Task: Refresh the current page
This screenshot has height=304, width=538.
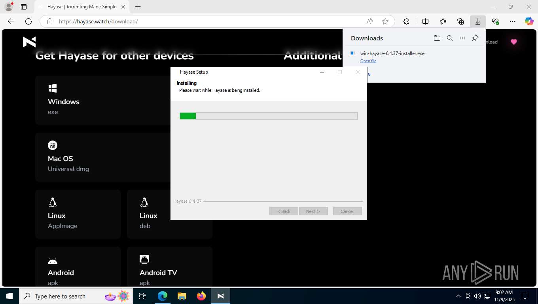Action: tap(28, 21)
